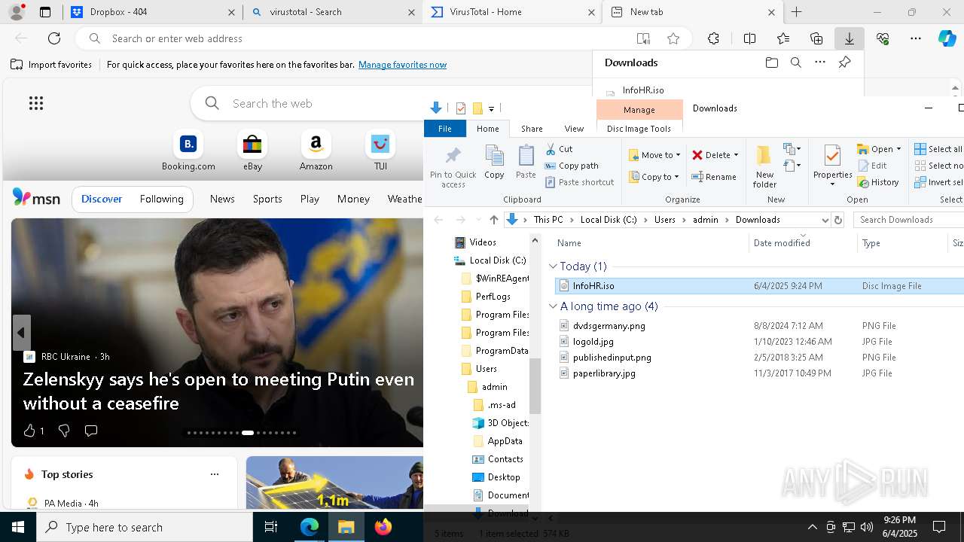This screenshot has width=964, height=542.
Task: Open Amazon shortcut tile
Action: pyautogui.click(x=316, y=151)
